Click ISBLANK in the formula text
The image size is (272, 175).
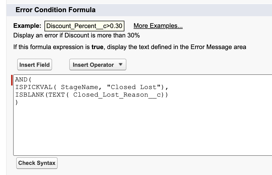pos(30,95)
